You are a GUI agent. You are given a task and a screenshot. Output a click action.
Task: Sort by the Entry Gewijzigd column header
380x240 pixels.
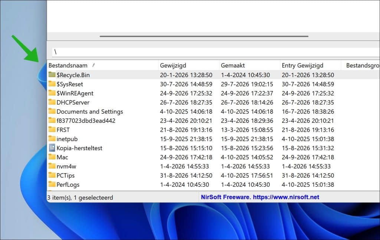(x=310, y=65)
